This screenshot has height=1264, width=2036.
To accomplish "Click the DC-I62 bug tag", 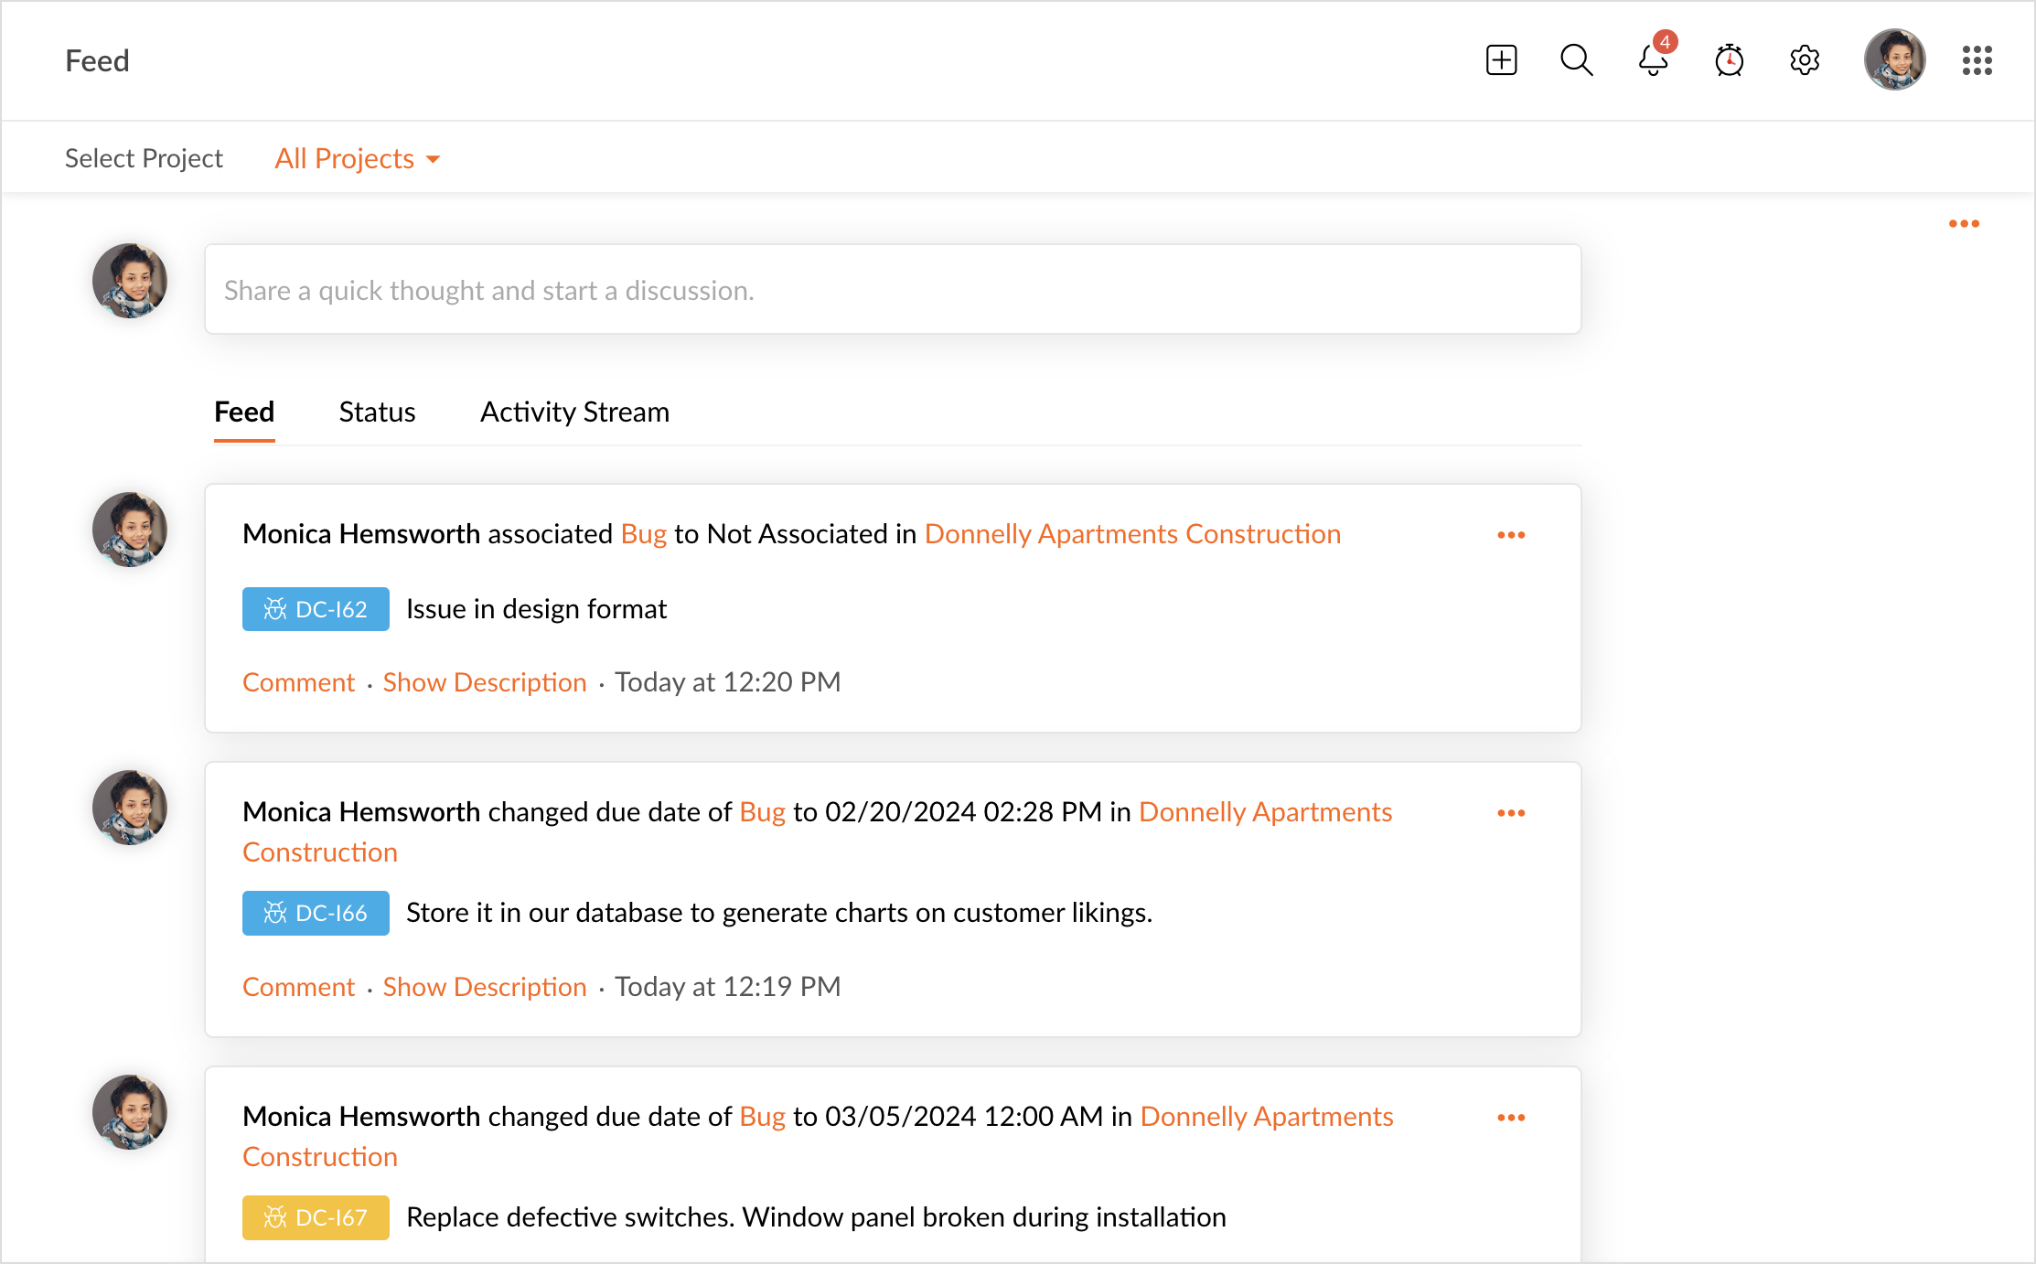I will coord(316,609).
